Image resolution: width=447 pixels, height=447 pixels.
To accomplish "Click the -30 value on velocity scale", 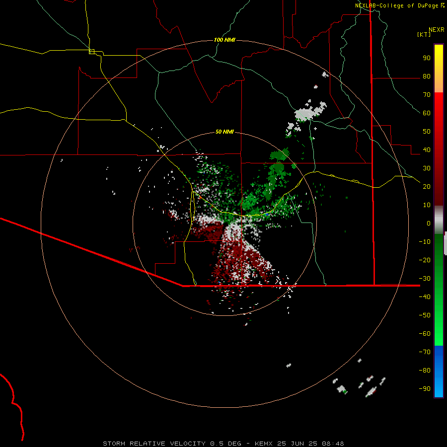I will click(425, 279).
